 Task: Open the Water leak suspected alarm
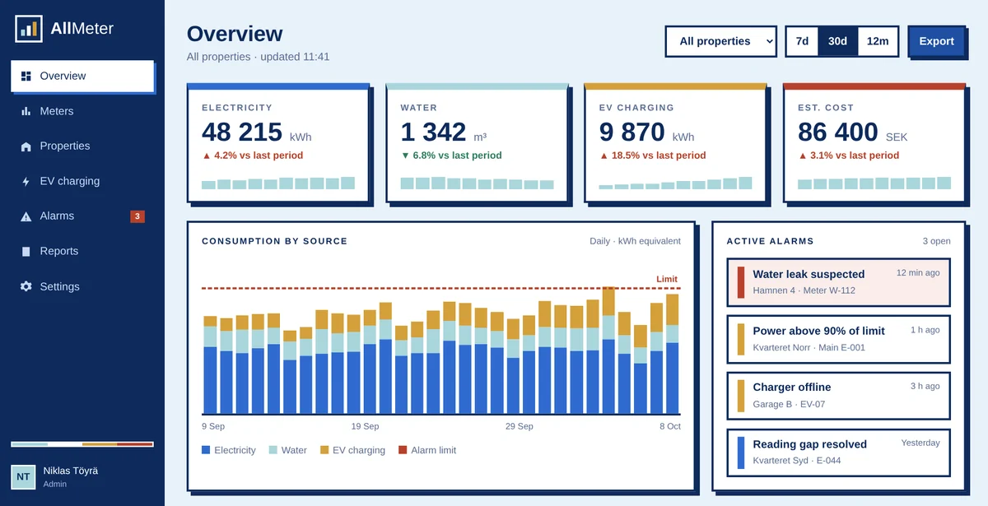[838, 282]
